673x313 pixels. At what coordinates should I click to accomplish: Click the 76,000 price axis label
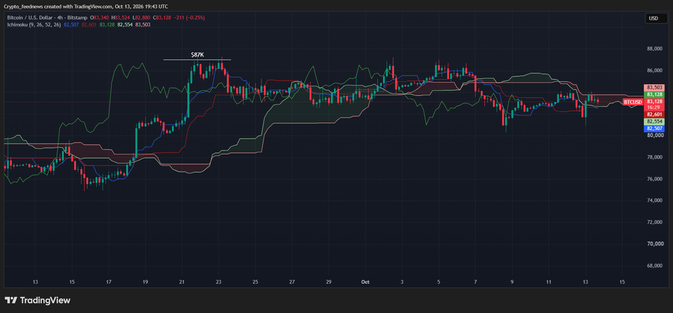coord(655,179)
